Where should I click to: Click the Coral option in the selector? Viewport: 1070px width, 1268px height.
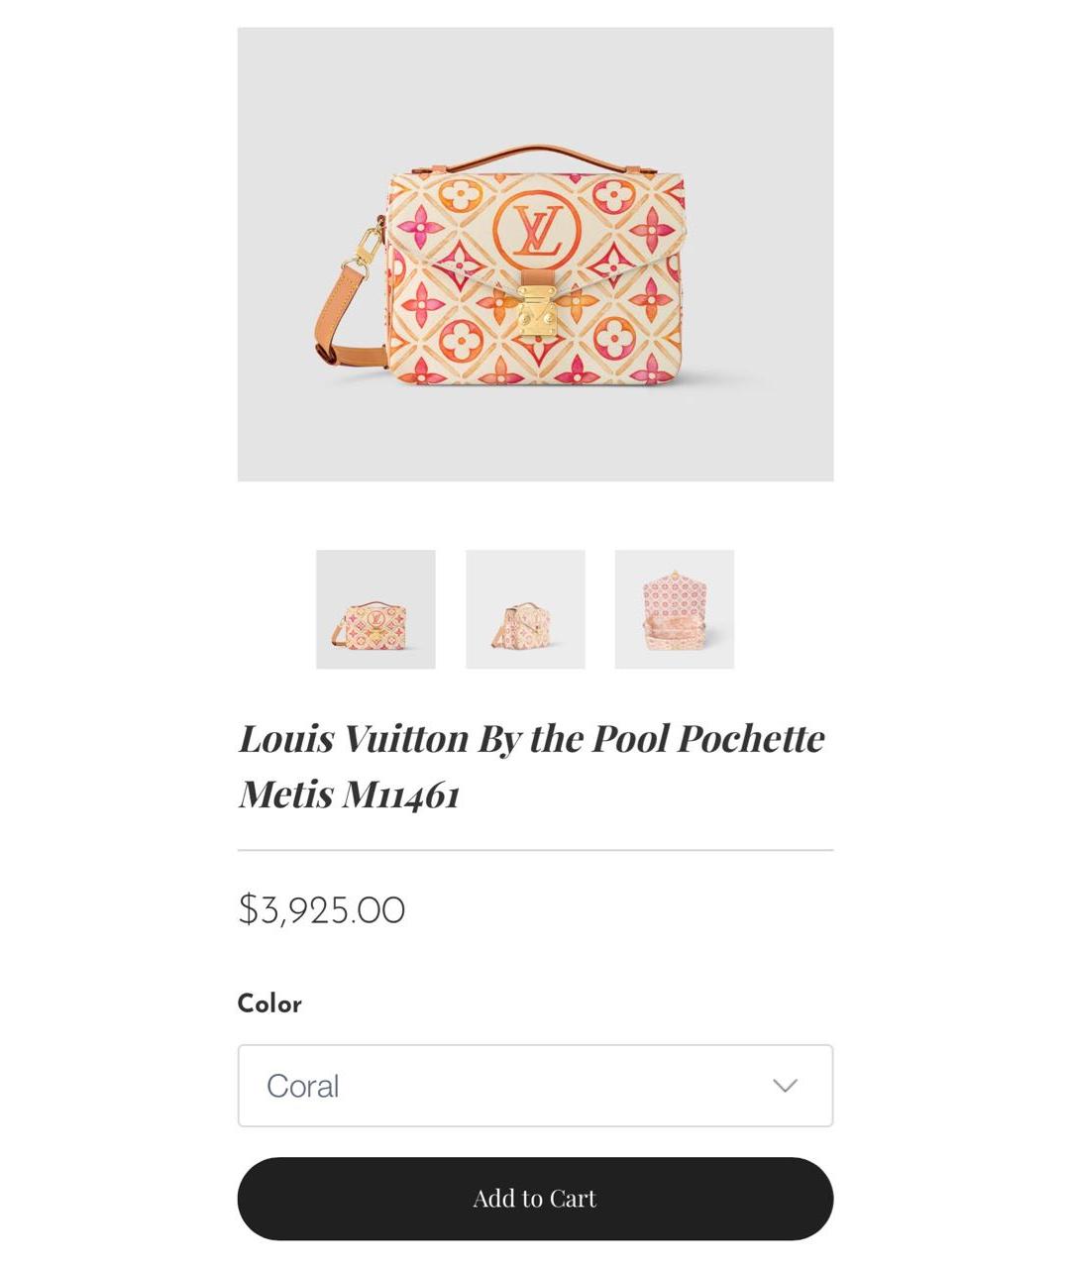[302, 1086]
